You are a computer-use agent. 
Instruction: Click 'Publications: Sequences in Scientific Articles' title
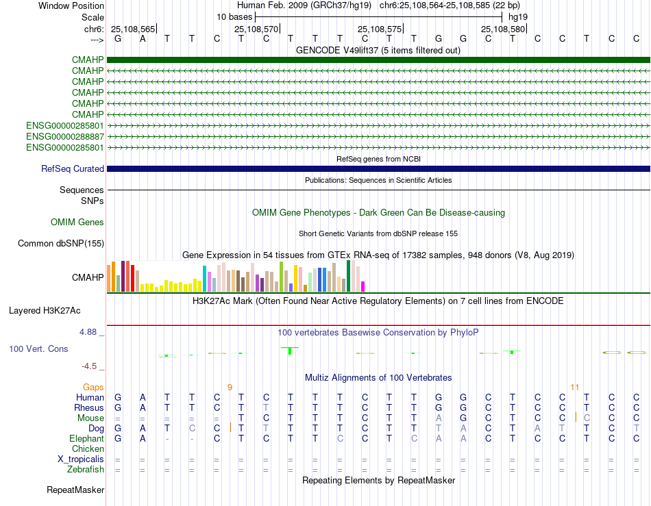point(378,180)
